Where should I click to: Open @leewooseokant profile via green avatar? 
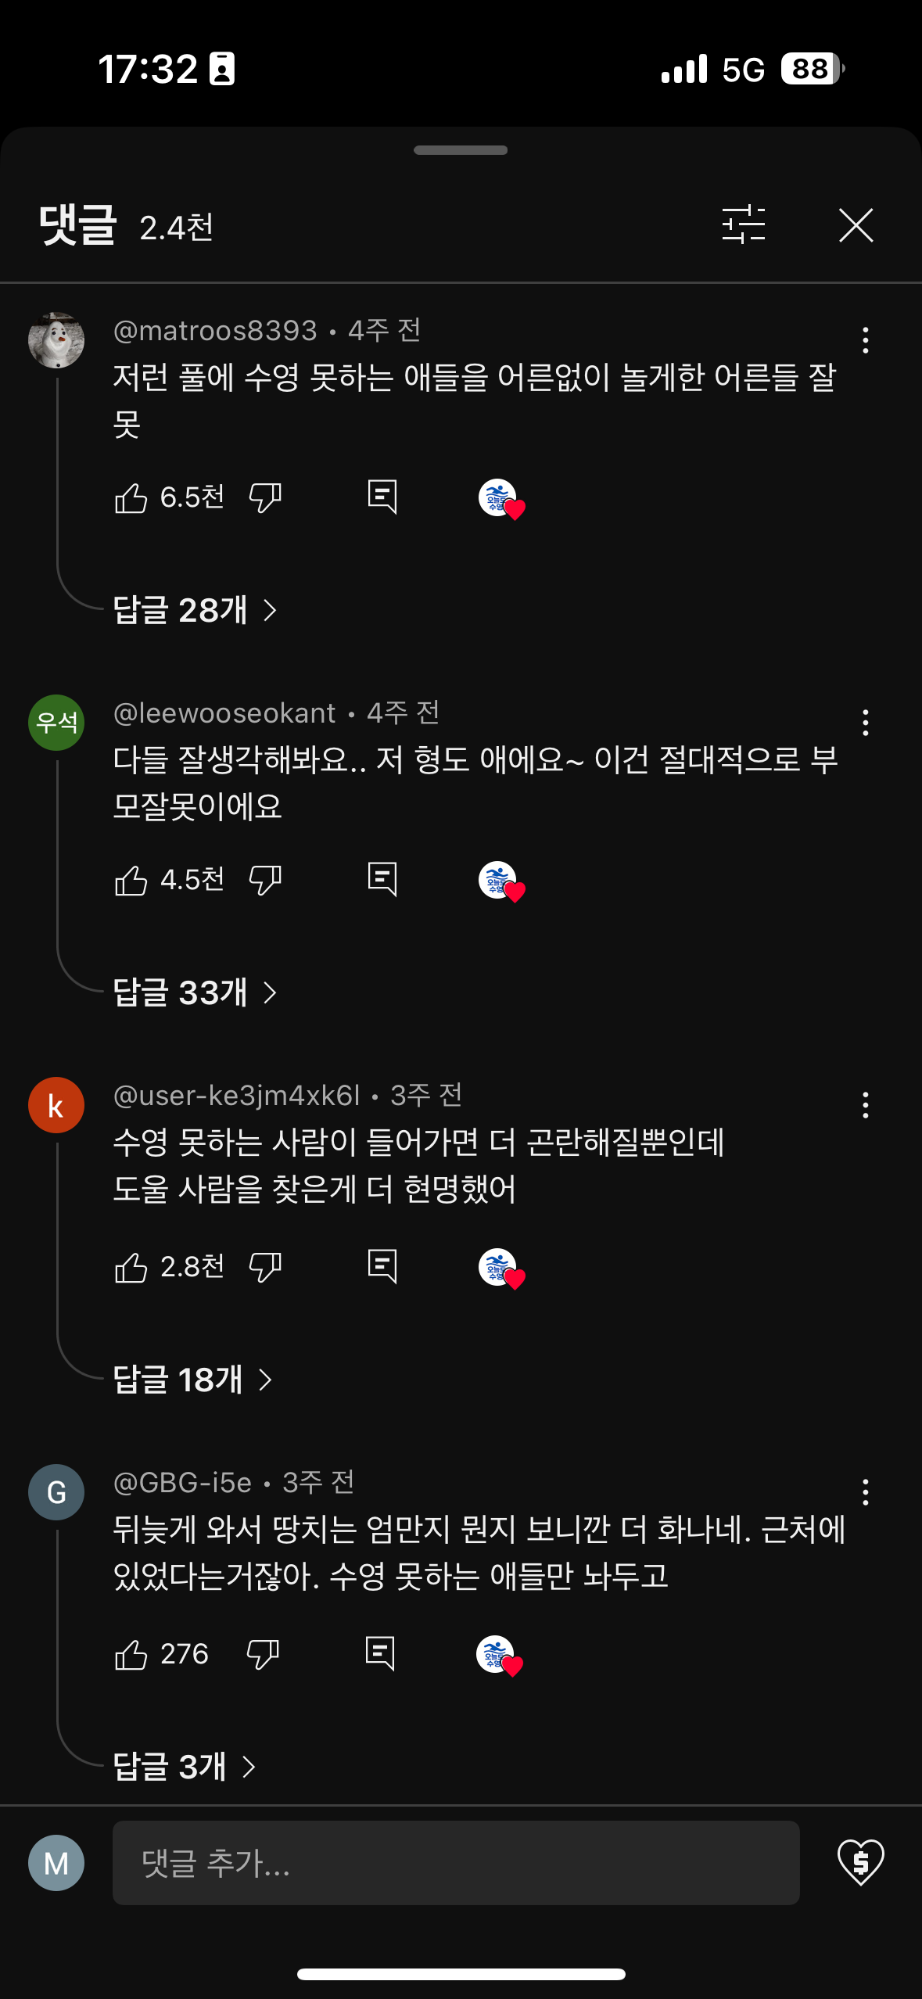(x=56, y=723)
